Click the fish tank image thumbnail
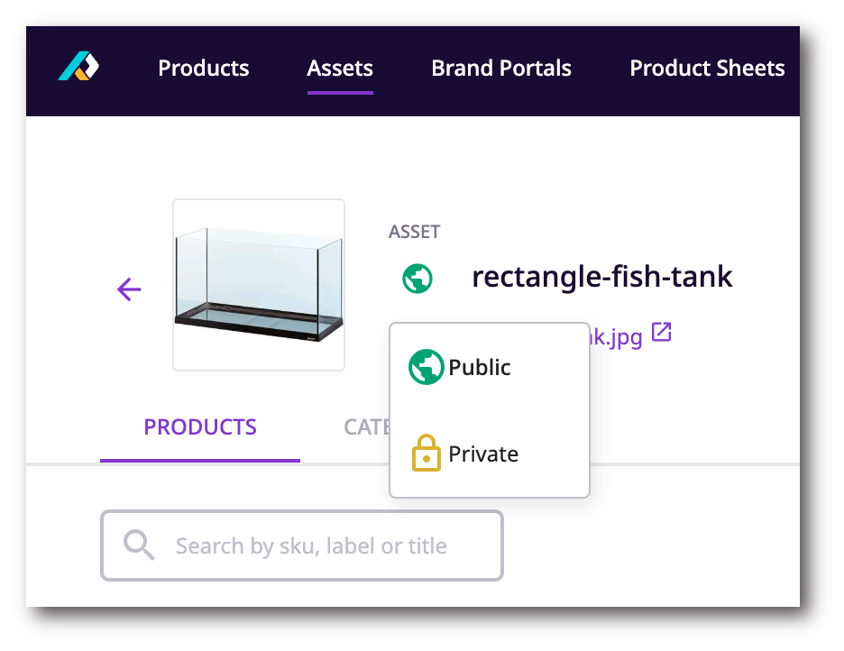 pos(258,284)
